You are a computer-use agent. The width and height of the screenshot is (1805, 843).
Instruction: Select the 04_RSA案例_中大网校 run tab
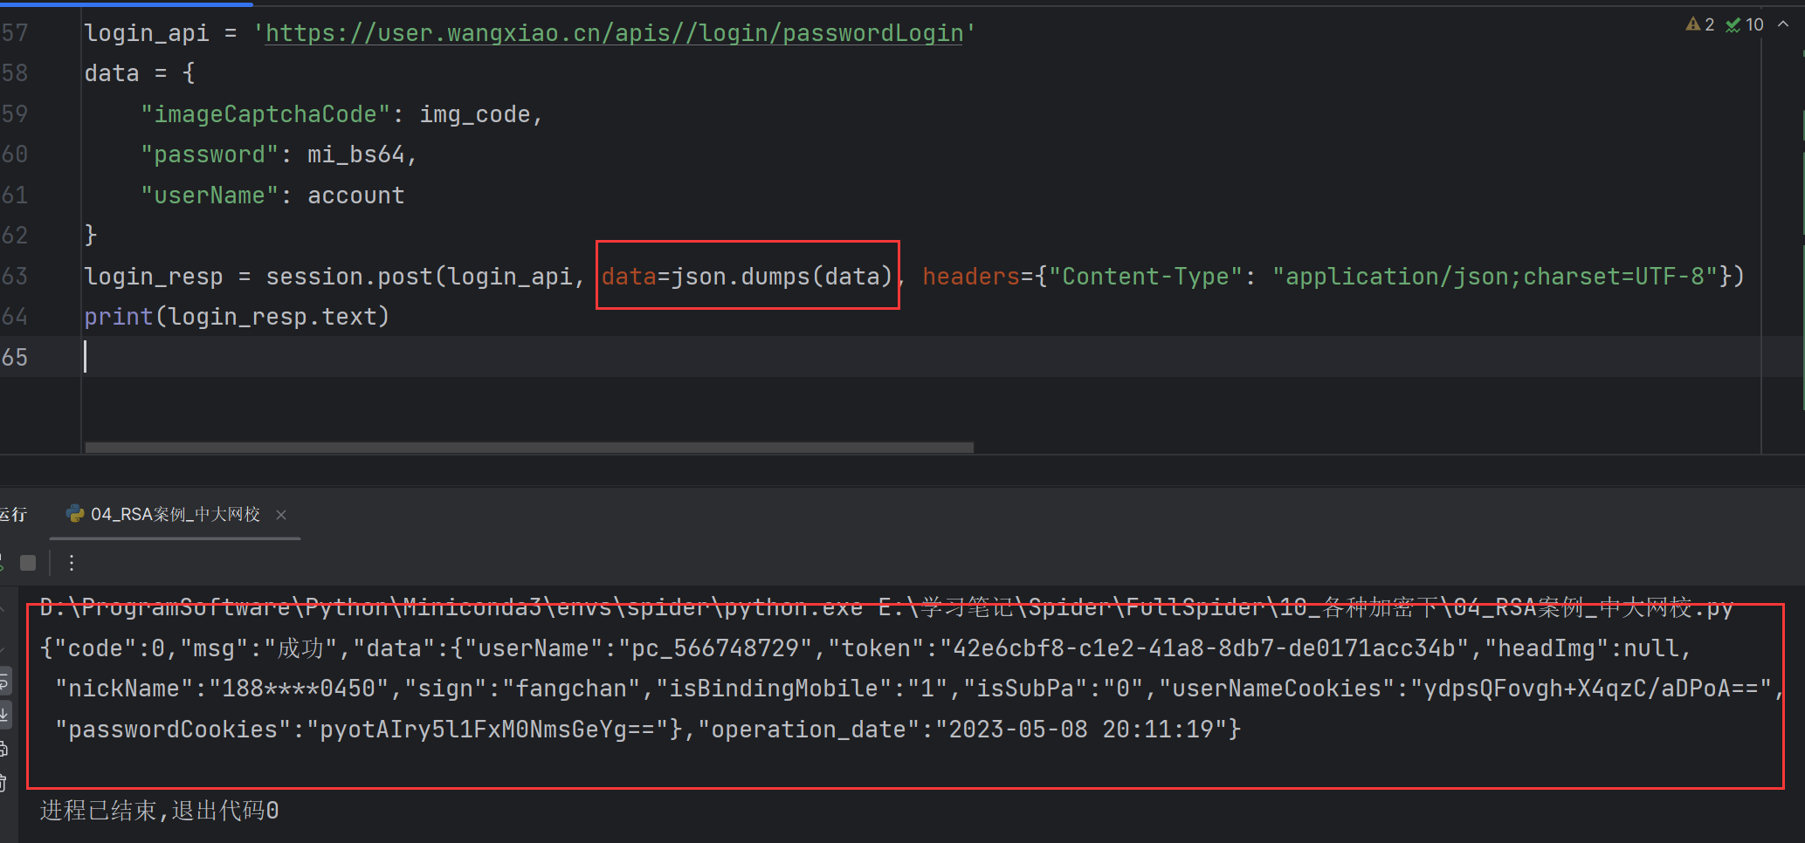pos(175,514)
